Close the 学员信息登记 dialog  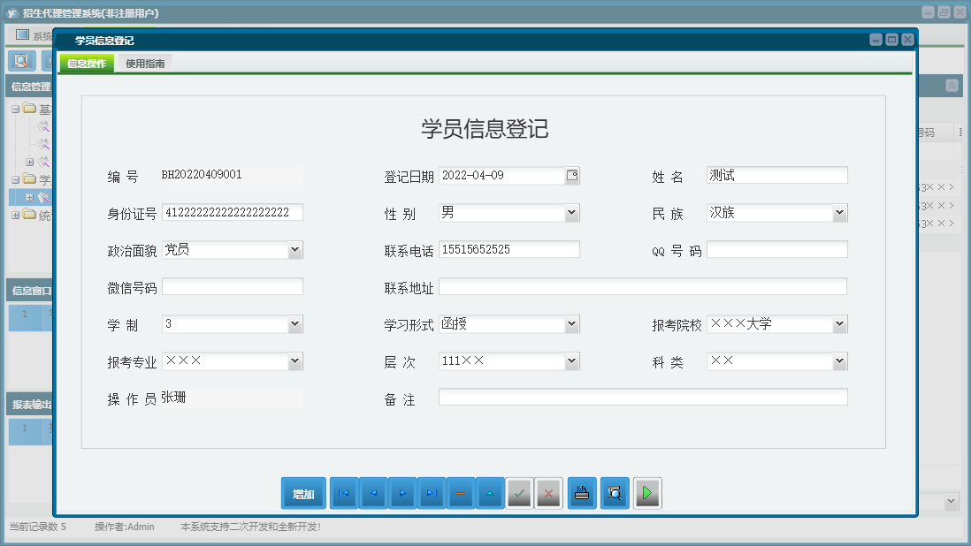click(x=908, y=40)
